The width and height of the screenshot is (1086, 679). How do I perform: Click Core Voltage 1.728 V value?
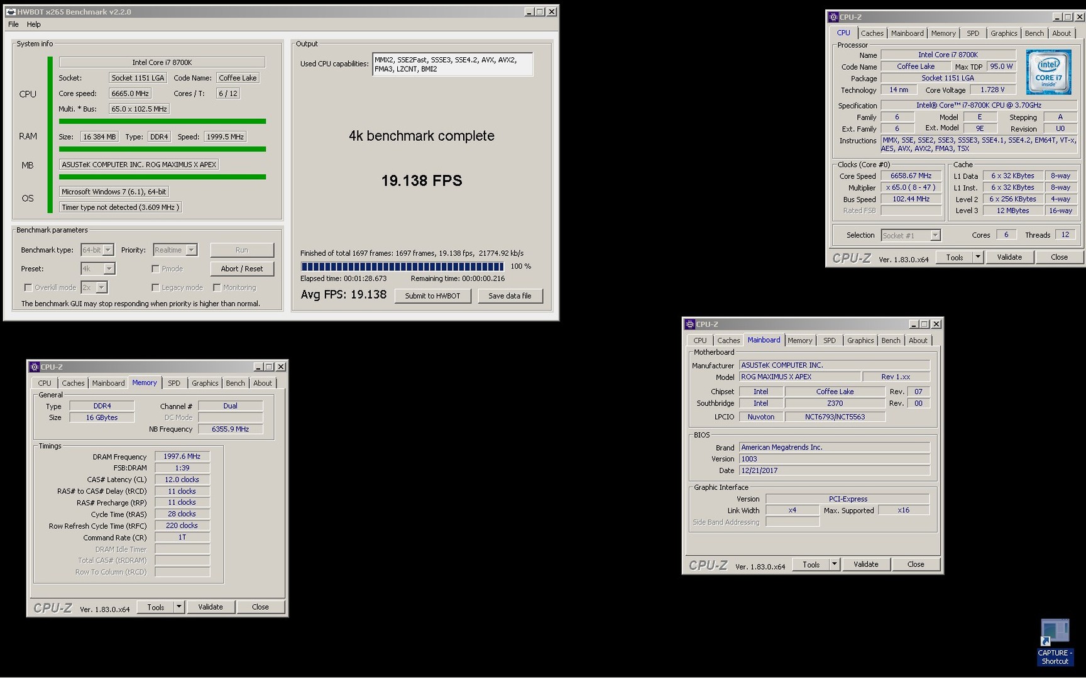click(992, 90)
